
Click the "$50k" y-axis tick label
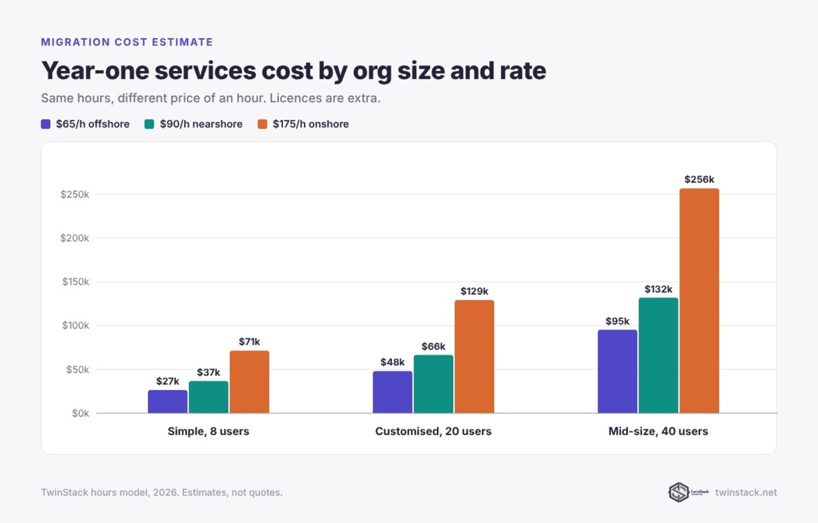78,369
